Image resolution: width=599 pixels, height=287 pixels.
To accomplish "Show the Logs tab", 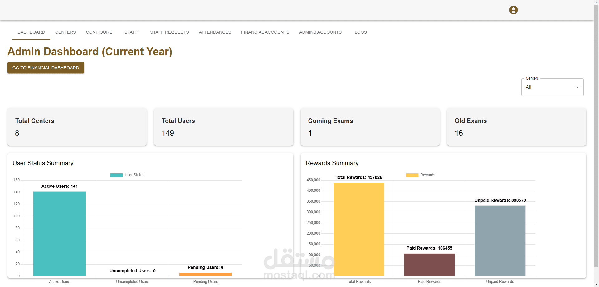I will [x=361, y=32].
